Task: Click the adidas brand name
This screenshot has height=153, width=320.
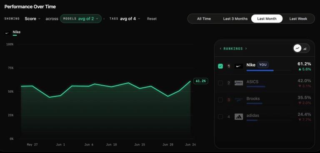Action: coord(252,116)
